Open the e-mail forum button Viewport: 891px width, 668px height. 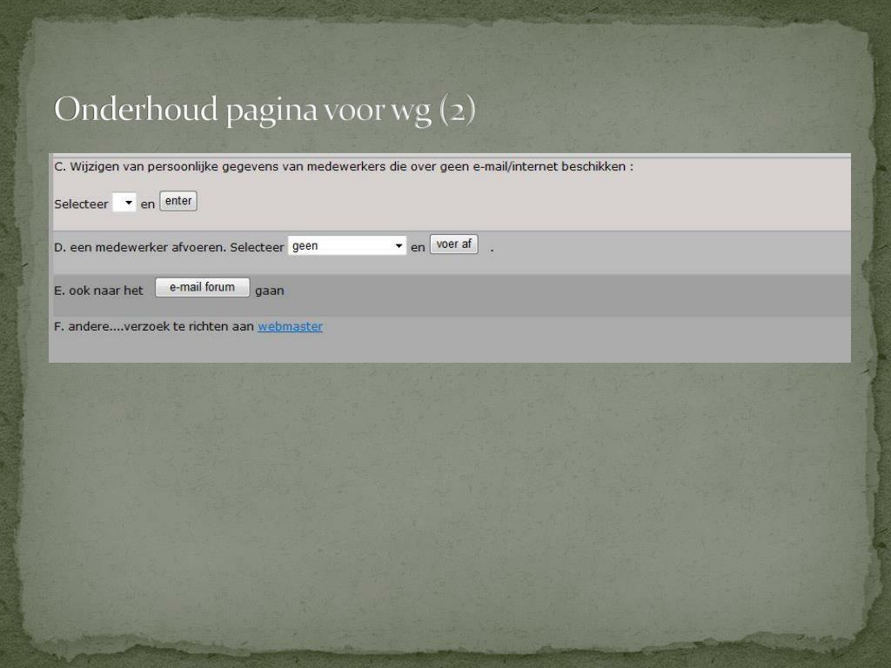coord(202,287)
